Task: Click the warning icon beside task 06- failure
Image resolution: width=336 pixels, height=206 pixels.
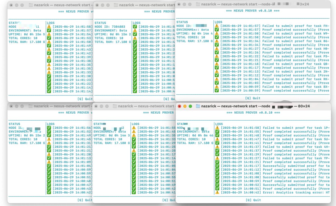Action: 217,41
